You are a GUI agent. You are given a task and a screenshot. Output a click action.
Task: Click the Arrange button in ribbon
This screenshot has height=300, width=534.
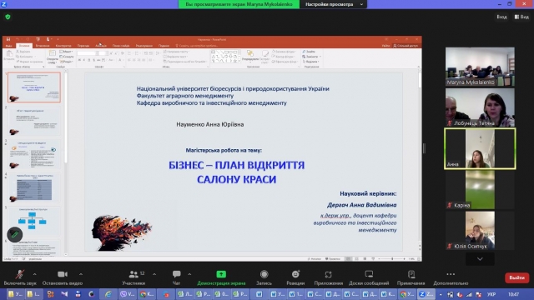point(250,56)
